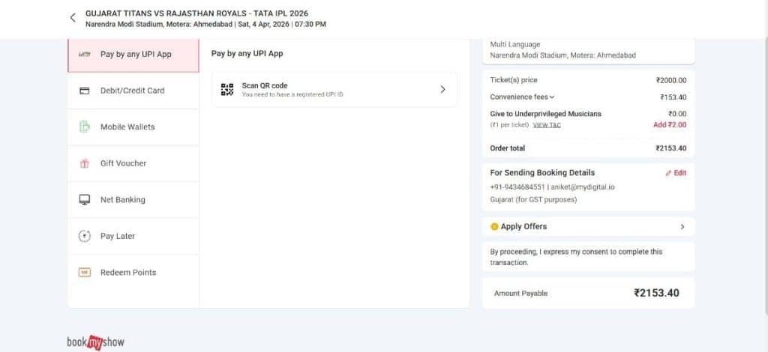Click the Mobile Wallets icon
Image resolution: width=768 pixels, height=352 pixels.
click(x=84, y=127)
